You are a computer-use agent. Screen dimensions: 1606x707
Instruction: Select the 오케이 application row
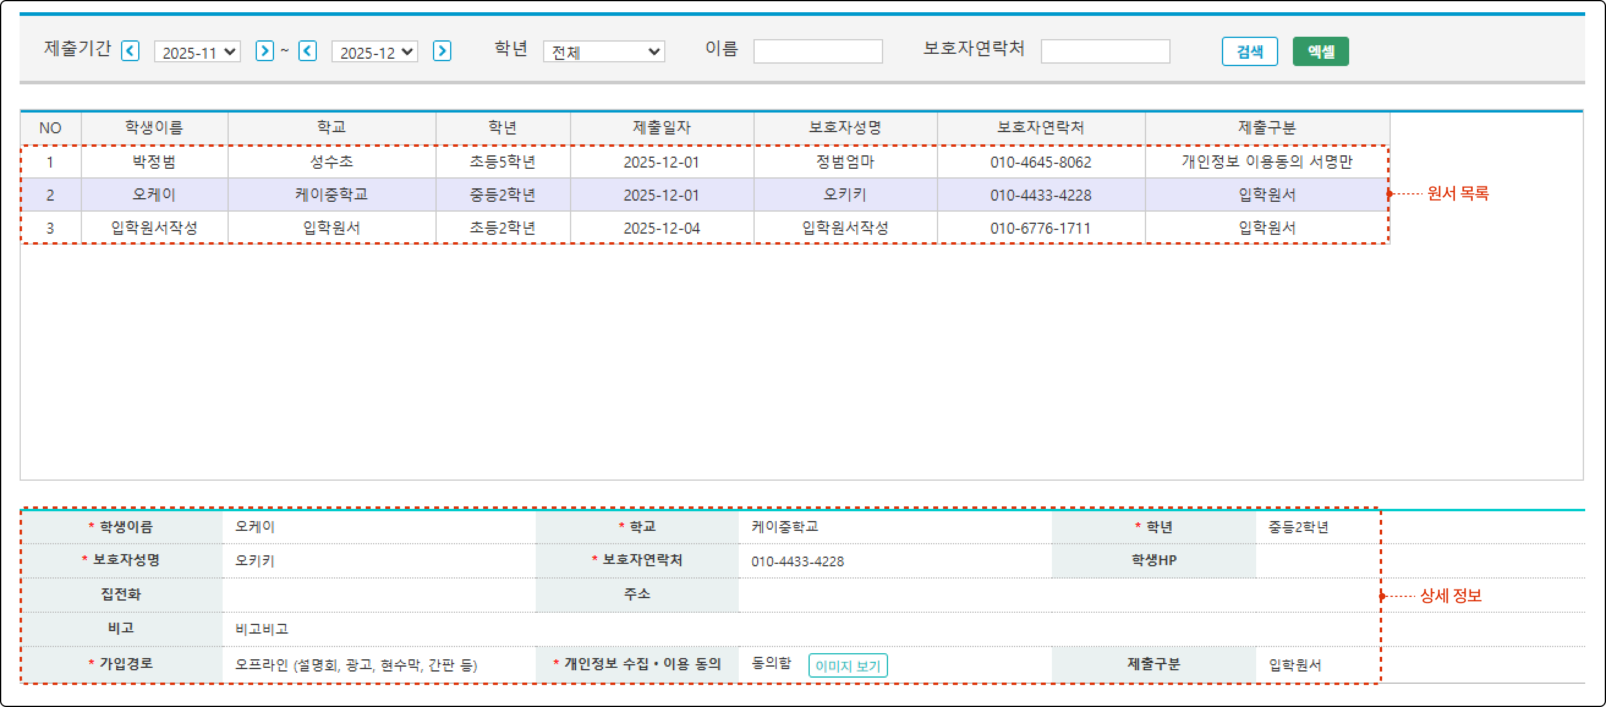154,194
